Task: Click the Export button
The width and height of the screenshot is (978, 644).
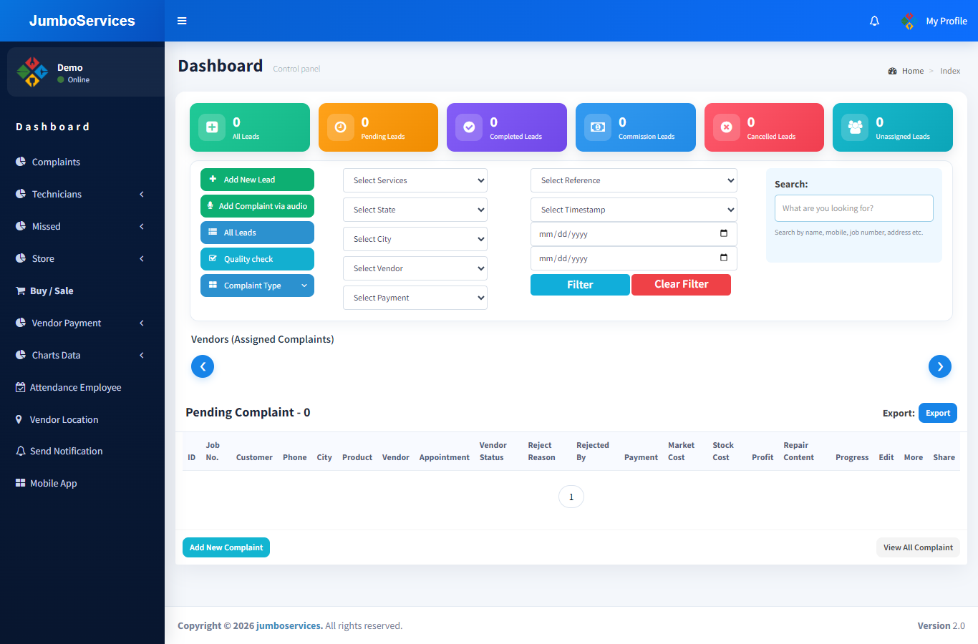Action: pyautogui.click(x=938, y=413)
